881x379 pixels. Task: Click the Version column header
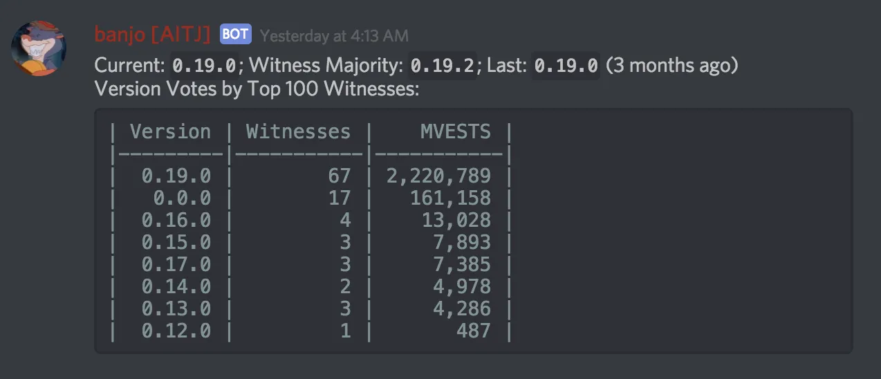(170, 131)
